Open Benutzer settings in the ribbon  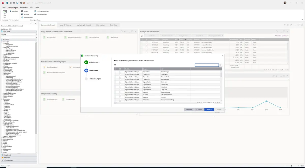[25, 14]
